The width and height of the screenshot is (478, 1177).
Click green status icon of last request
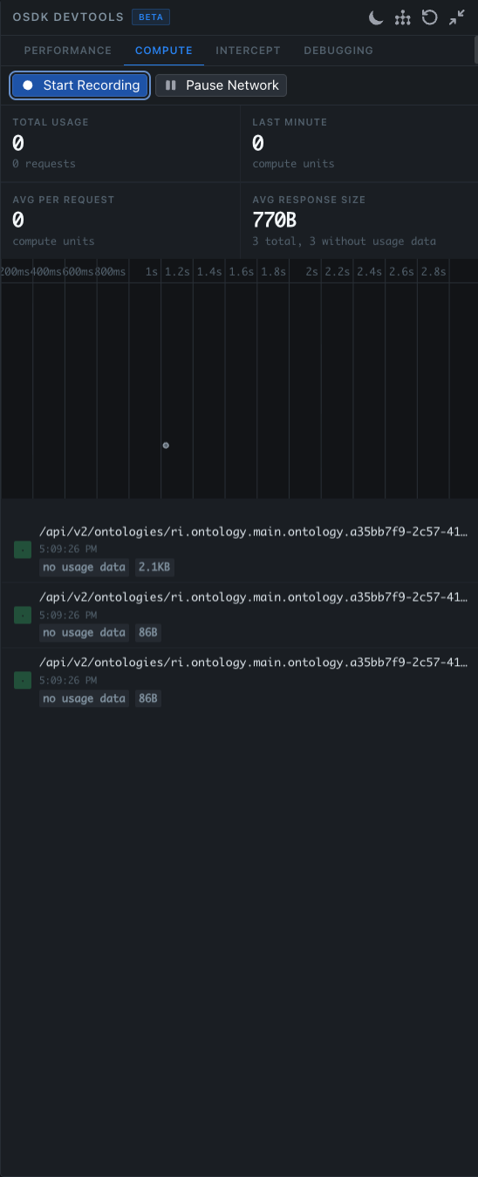23,680
